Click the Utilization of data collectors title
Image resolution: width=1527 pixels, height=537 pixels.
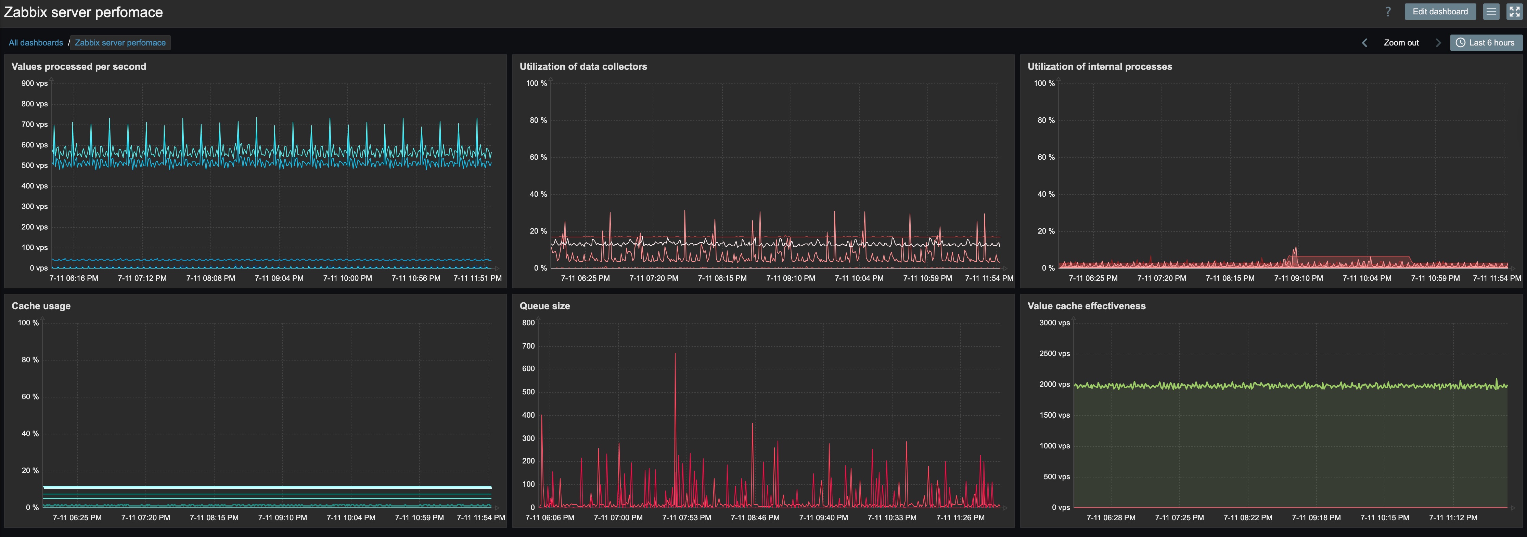(583, 66)
